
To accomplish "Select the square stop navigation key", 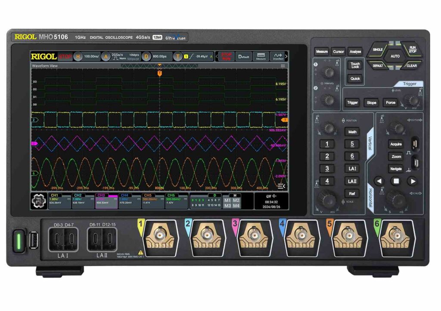I will (x=396, y=181).
